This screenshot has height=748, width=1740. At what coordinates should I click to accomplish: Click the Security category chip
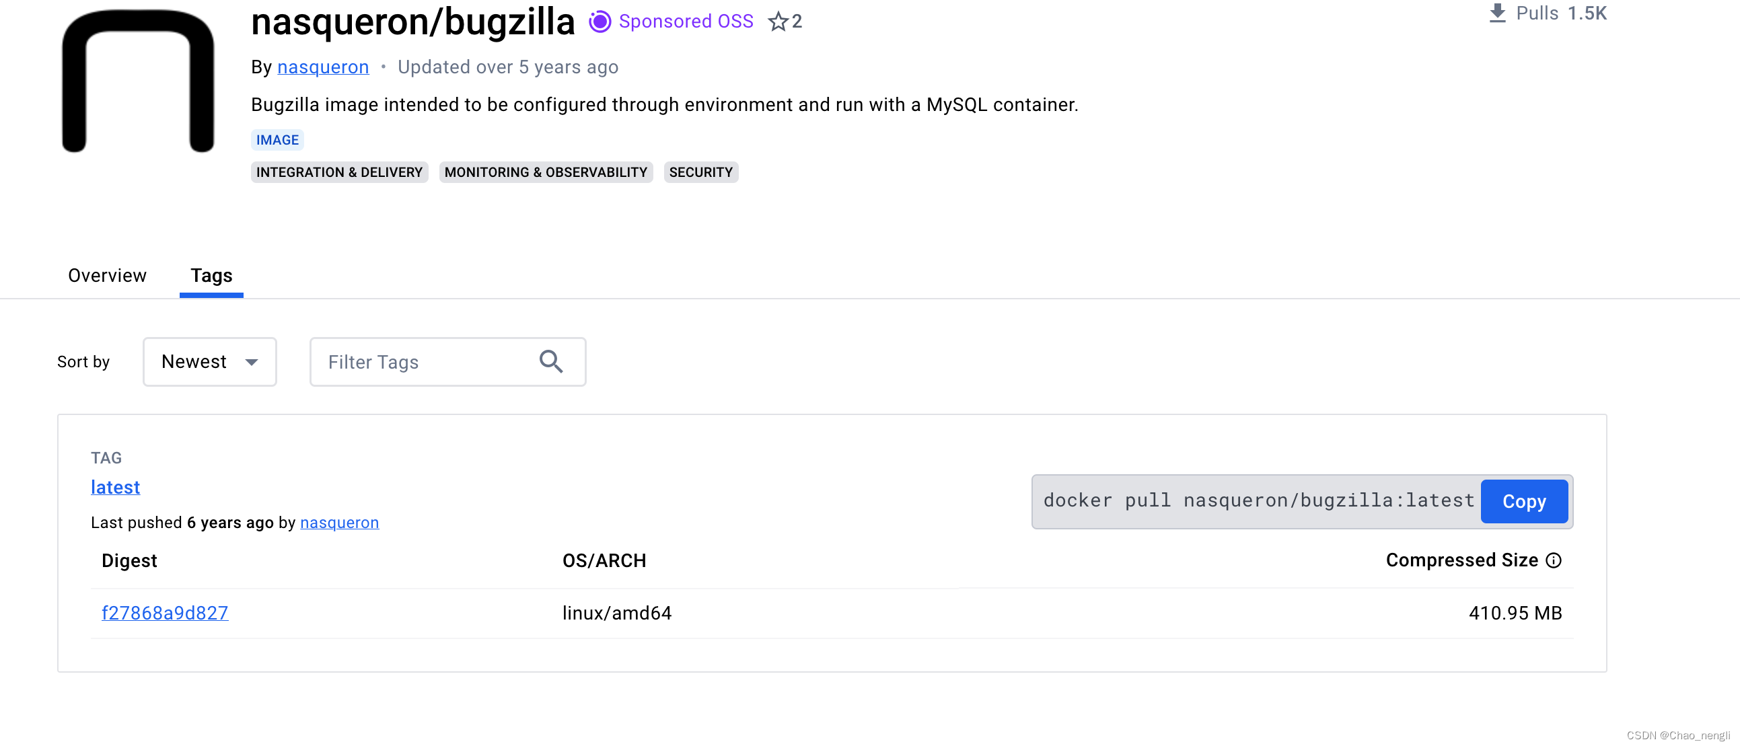(x=700, y=172)
